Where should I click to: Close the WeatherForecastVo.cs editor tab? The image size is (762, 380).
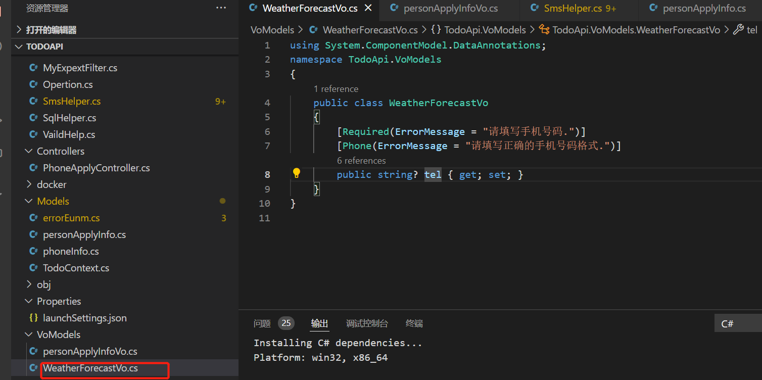point(368,8)
